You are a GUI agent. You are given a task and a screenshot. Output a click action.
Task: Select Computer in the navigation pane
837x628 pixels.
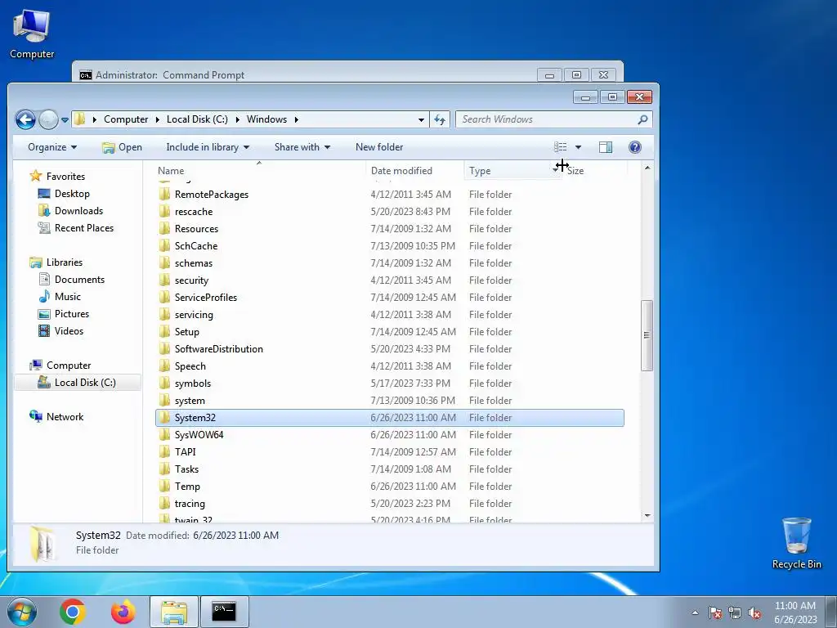click(69, 366)
